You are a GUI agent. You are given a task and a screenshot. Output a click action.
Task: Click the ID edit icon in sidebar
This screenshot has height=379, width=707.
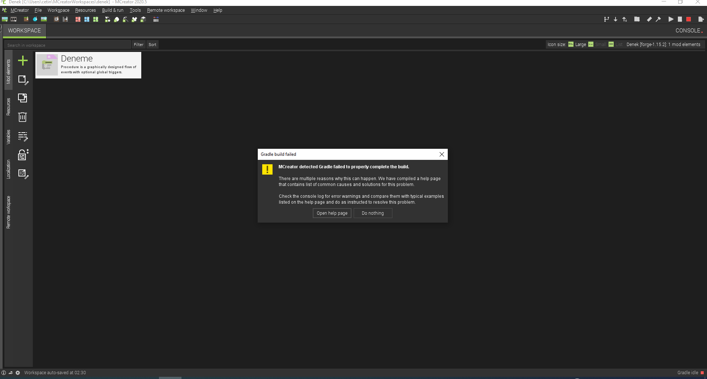coord(23,174)
